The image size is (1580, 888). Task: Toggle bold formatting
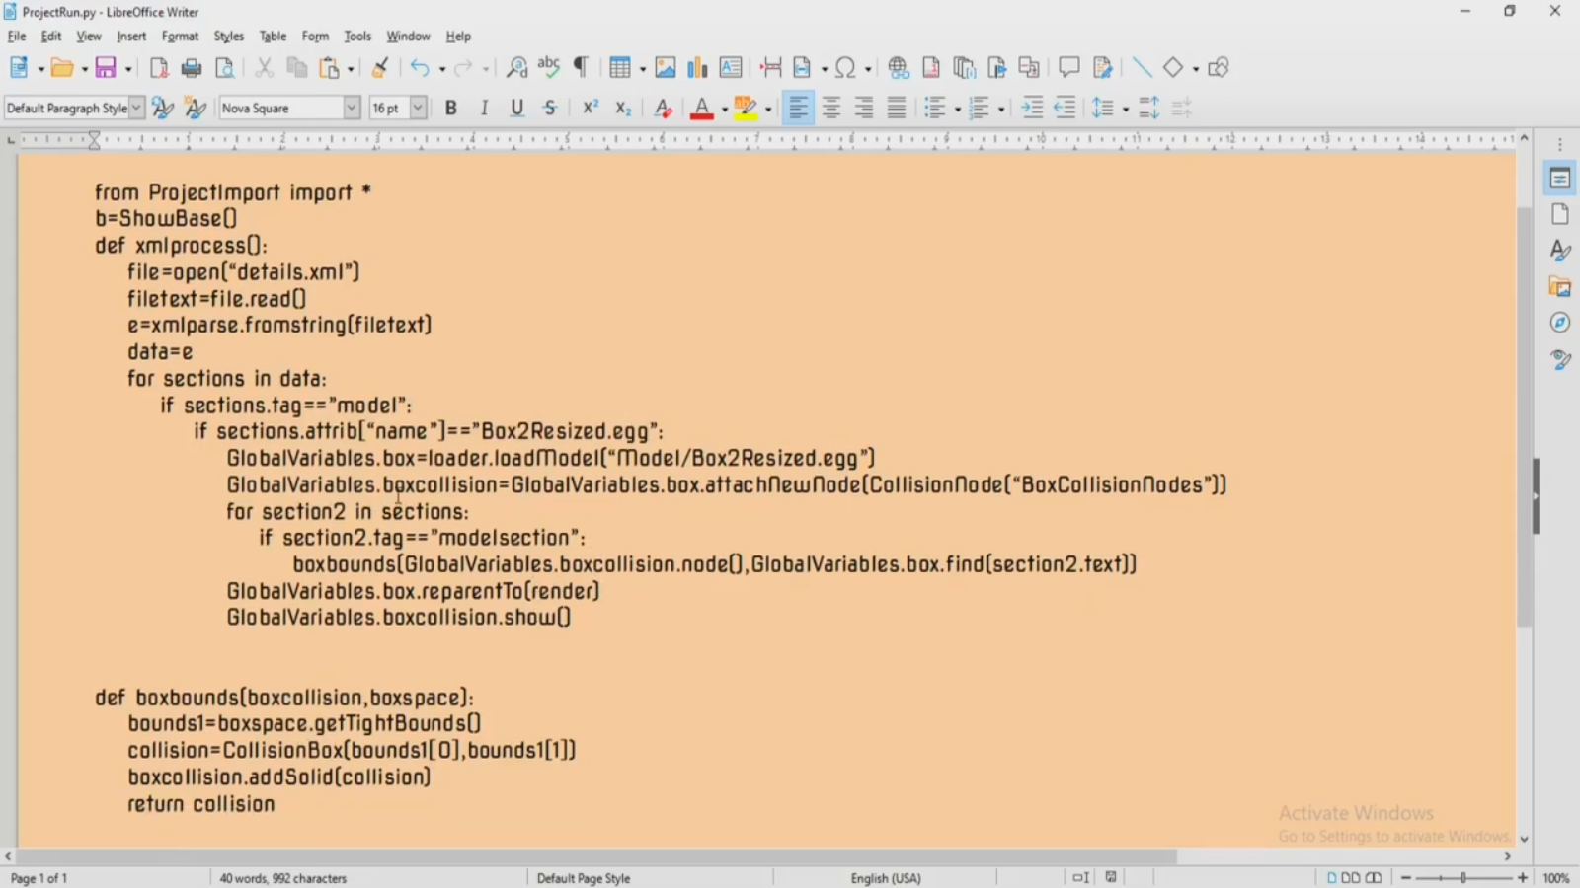451,108
